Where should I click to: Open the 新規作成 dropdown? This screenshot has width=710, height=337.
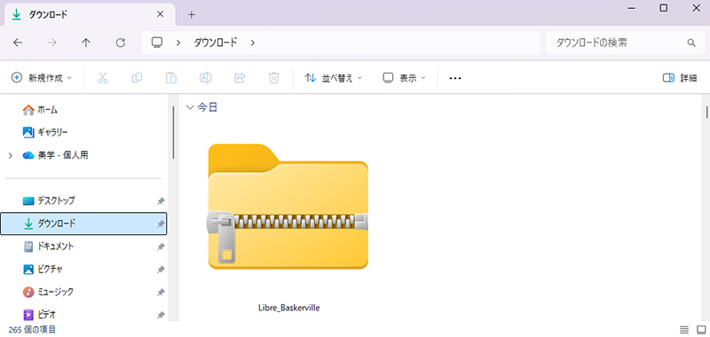point(41,78)
